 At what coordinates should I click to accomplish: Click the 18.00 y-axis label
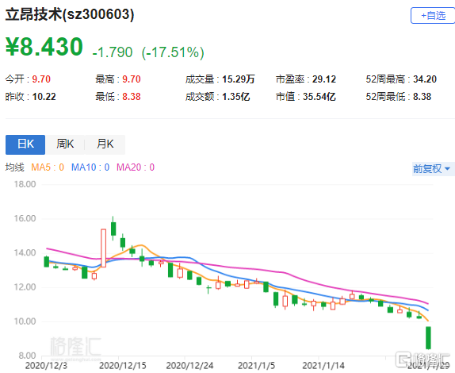click(x=25, y=184)
